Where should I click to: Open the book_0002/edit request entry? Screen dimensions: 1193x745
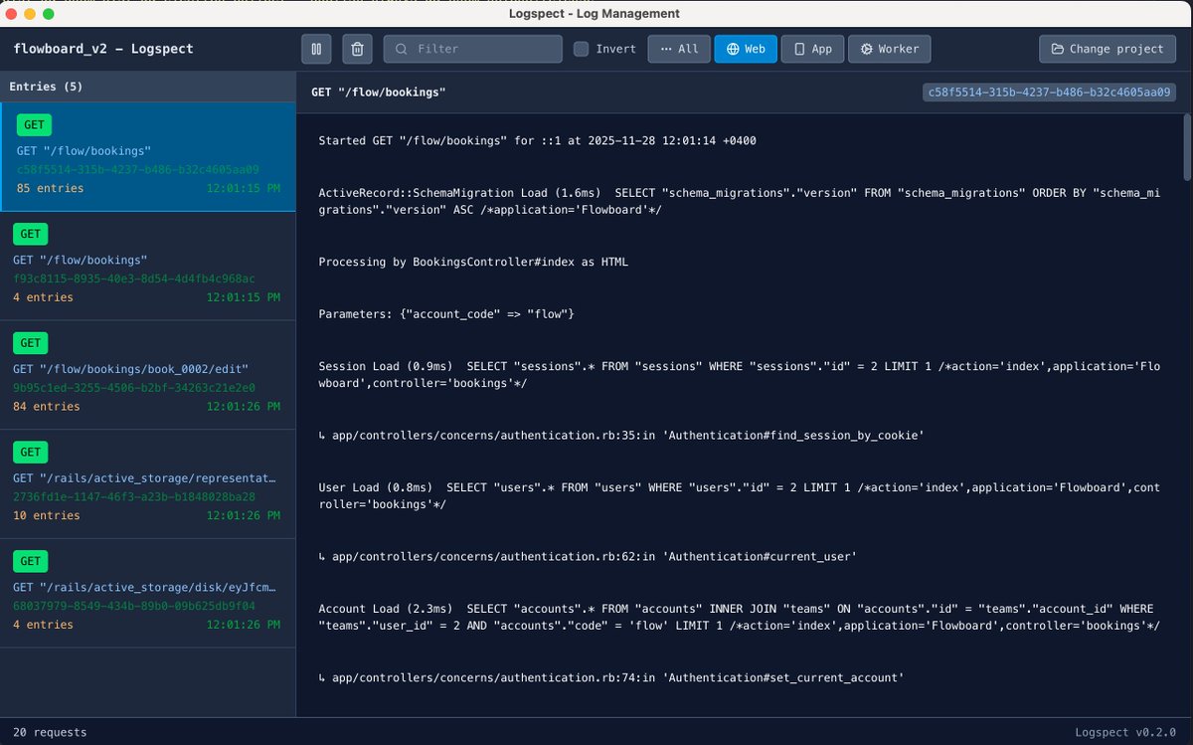click(x=148, y=375)
